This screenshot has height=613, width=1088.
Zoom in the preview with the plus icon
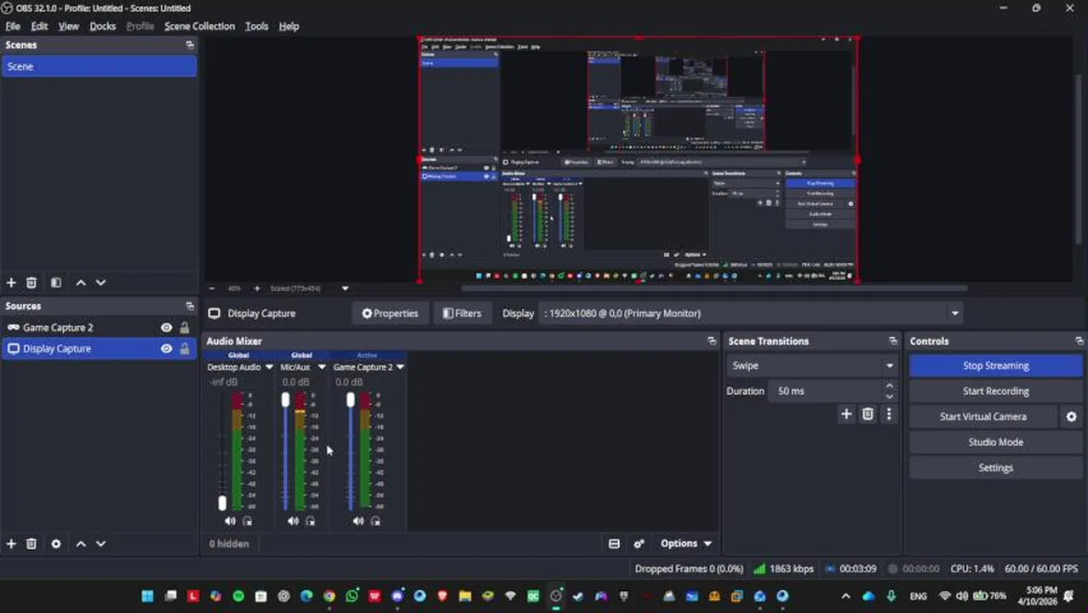click(256, 289)
